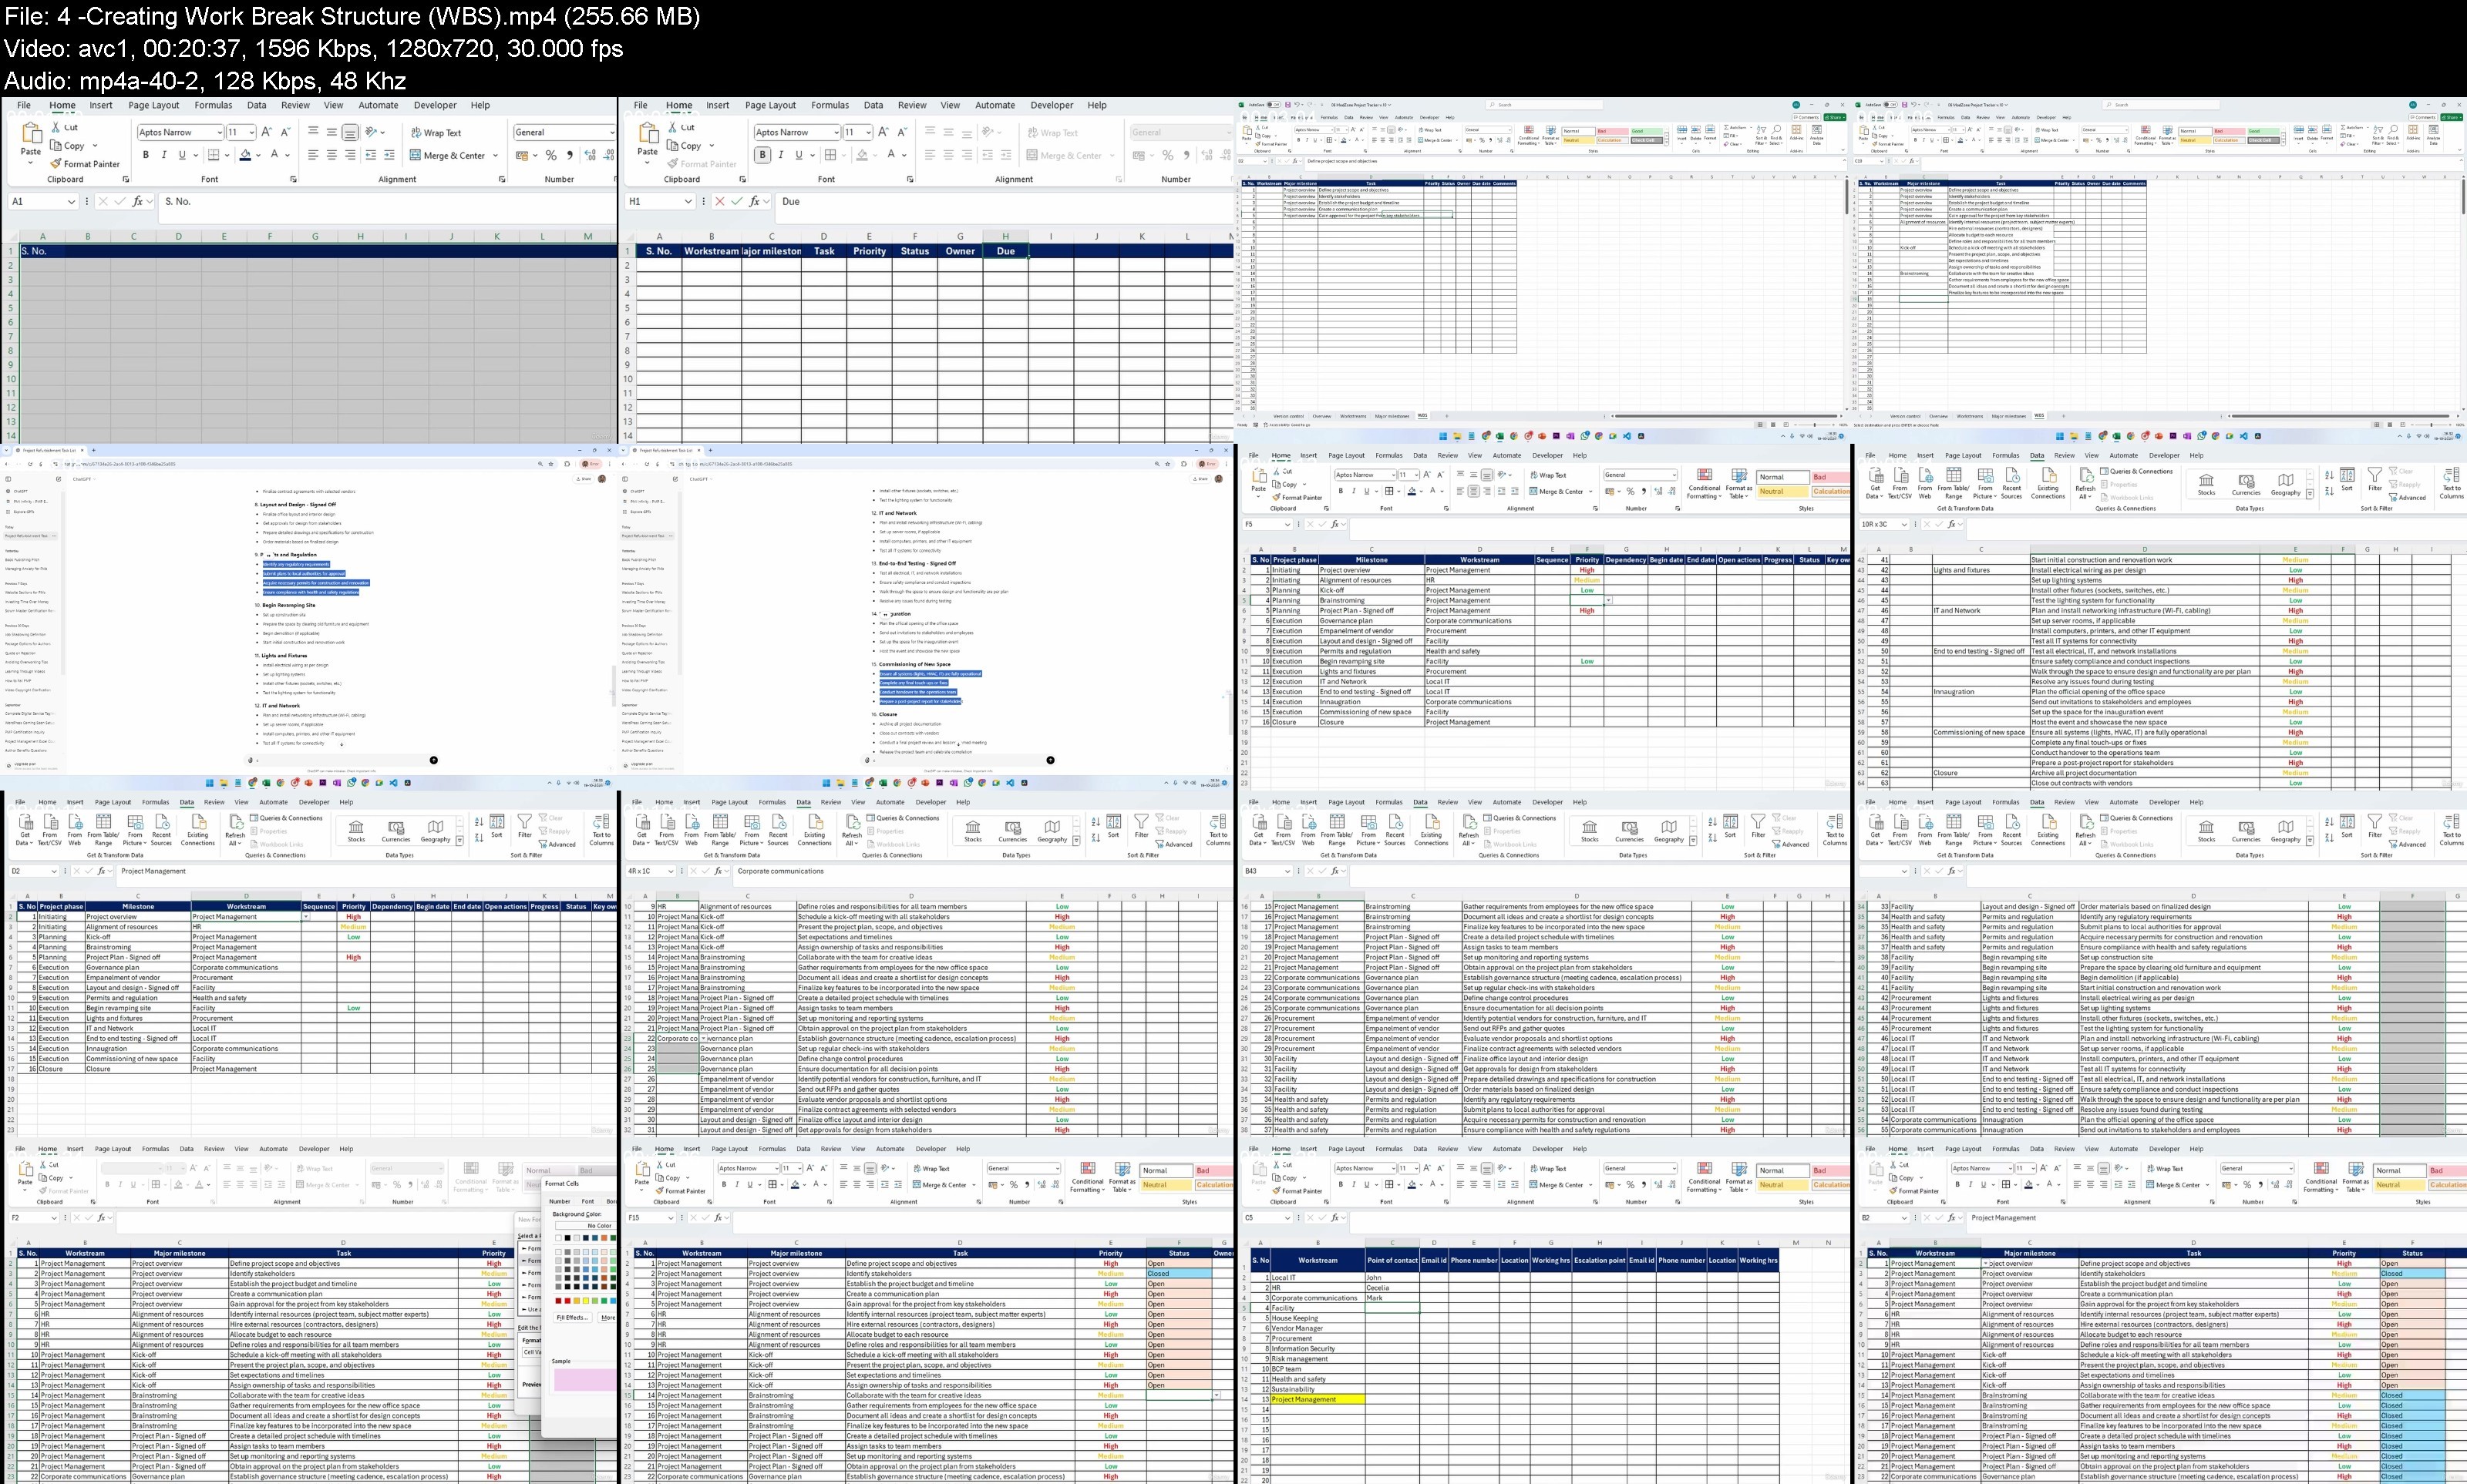Click Increase Font Size in the A1 thumbnail
The height and width of the screenshot is (1484, 2467).
tap(267, 132)
